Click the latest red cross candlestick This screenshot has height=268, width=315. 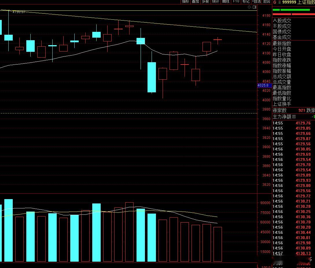point(218,40)
